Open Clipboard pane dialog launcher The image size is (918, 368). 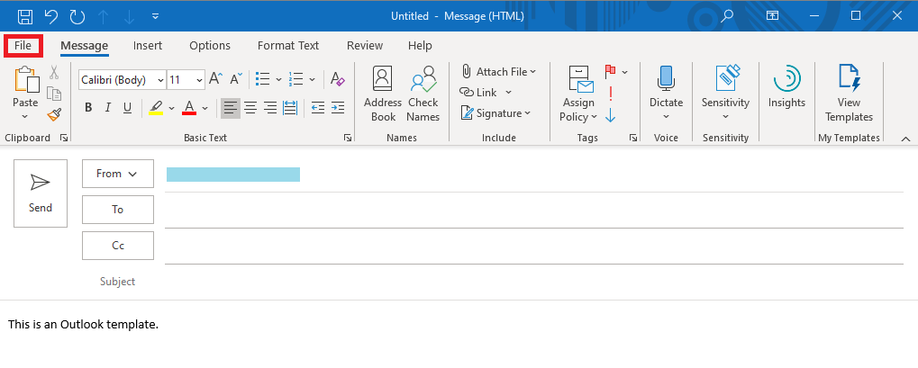coord(64,138)
